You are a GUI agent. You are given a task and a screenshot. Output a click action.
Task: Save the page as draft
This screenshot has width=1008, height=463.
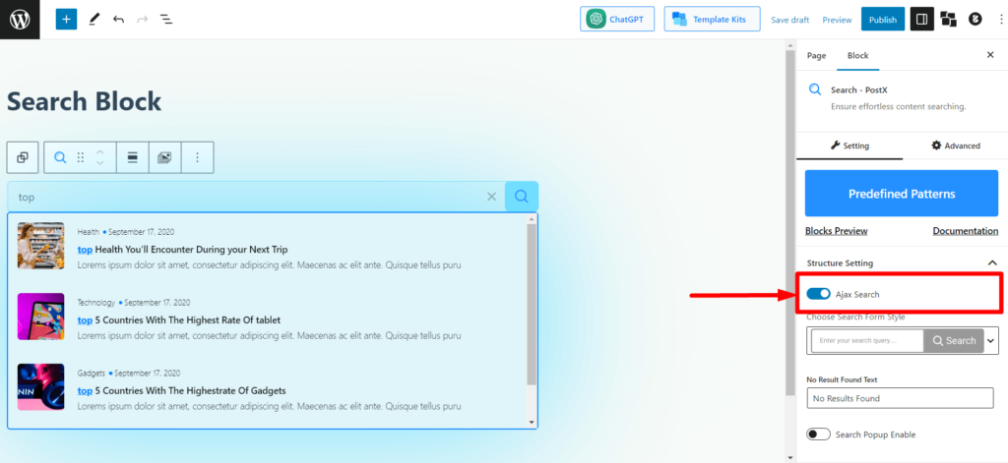coord(790,20)
